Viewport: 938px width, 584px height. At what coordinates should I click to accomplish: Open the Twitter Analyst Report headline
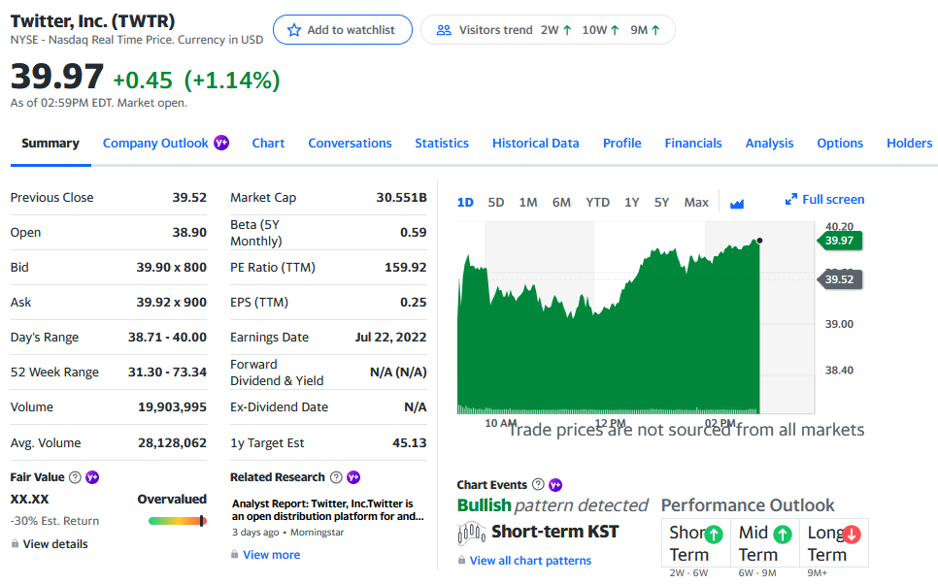click(x=328, y=510)
